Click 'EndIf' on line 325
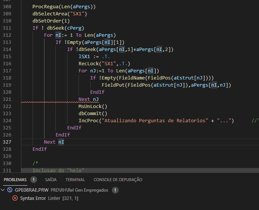This screenshot has height=210, width=259. coord(74,127)
